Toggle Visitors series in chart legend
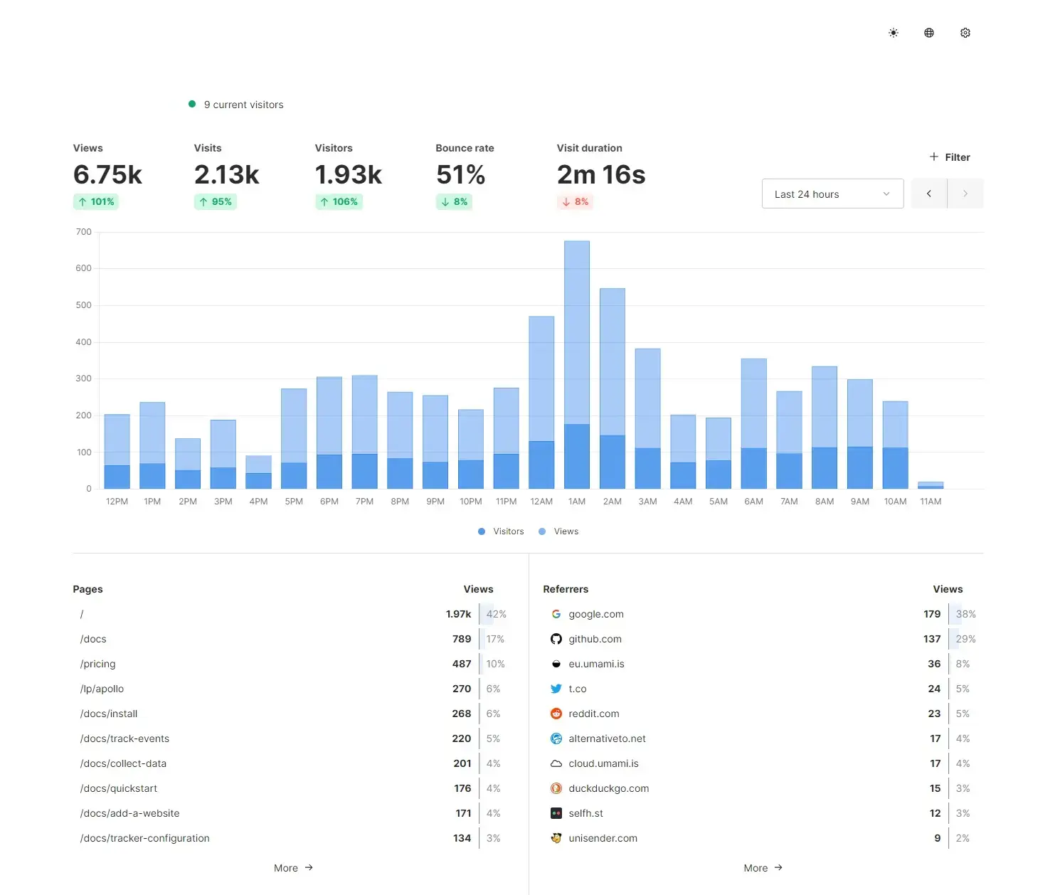The width and height of the screenshot is (1055, 895). click(501, 531)
